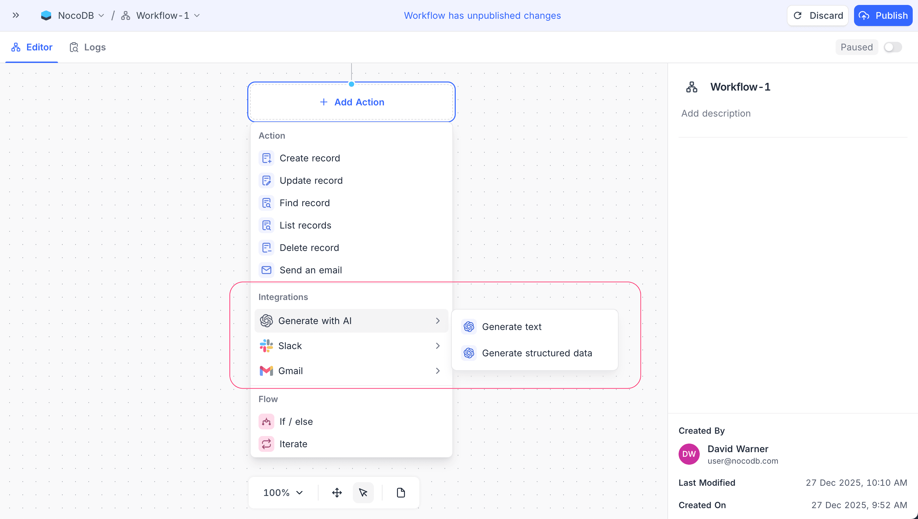
Task: Click the Gmail integration icon
Action: pyautogui.click(x=267, y=371)
